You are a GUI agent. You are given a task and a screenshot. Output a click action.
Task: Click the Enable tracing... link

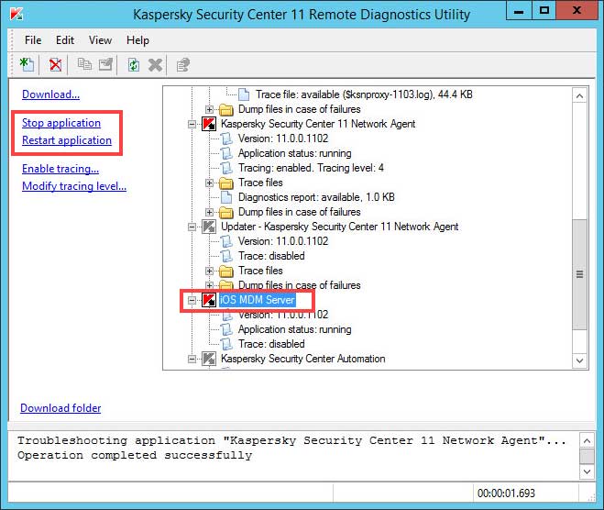click(x=60, y=169)
